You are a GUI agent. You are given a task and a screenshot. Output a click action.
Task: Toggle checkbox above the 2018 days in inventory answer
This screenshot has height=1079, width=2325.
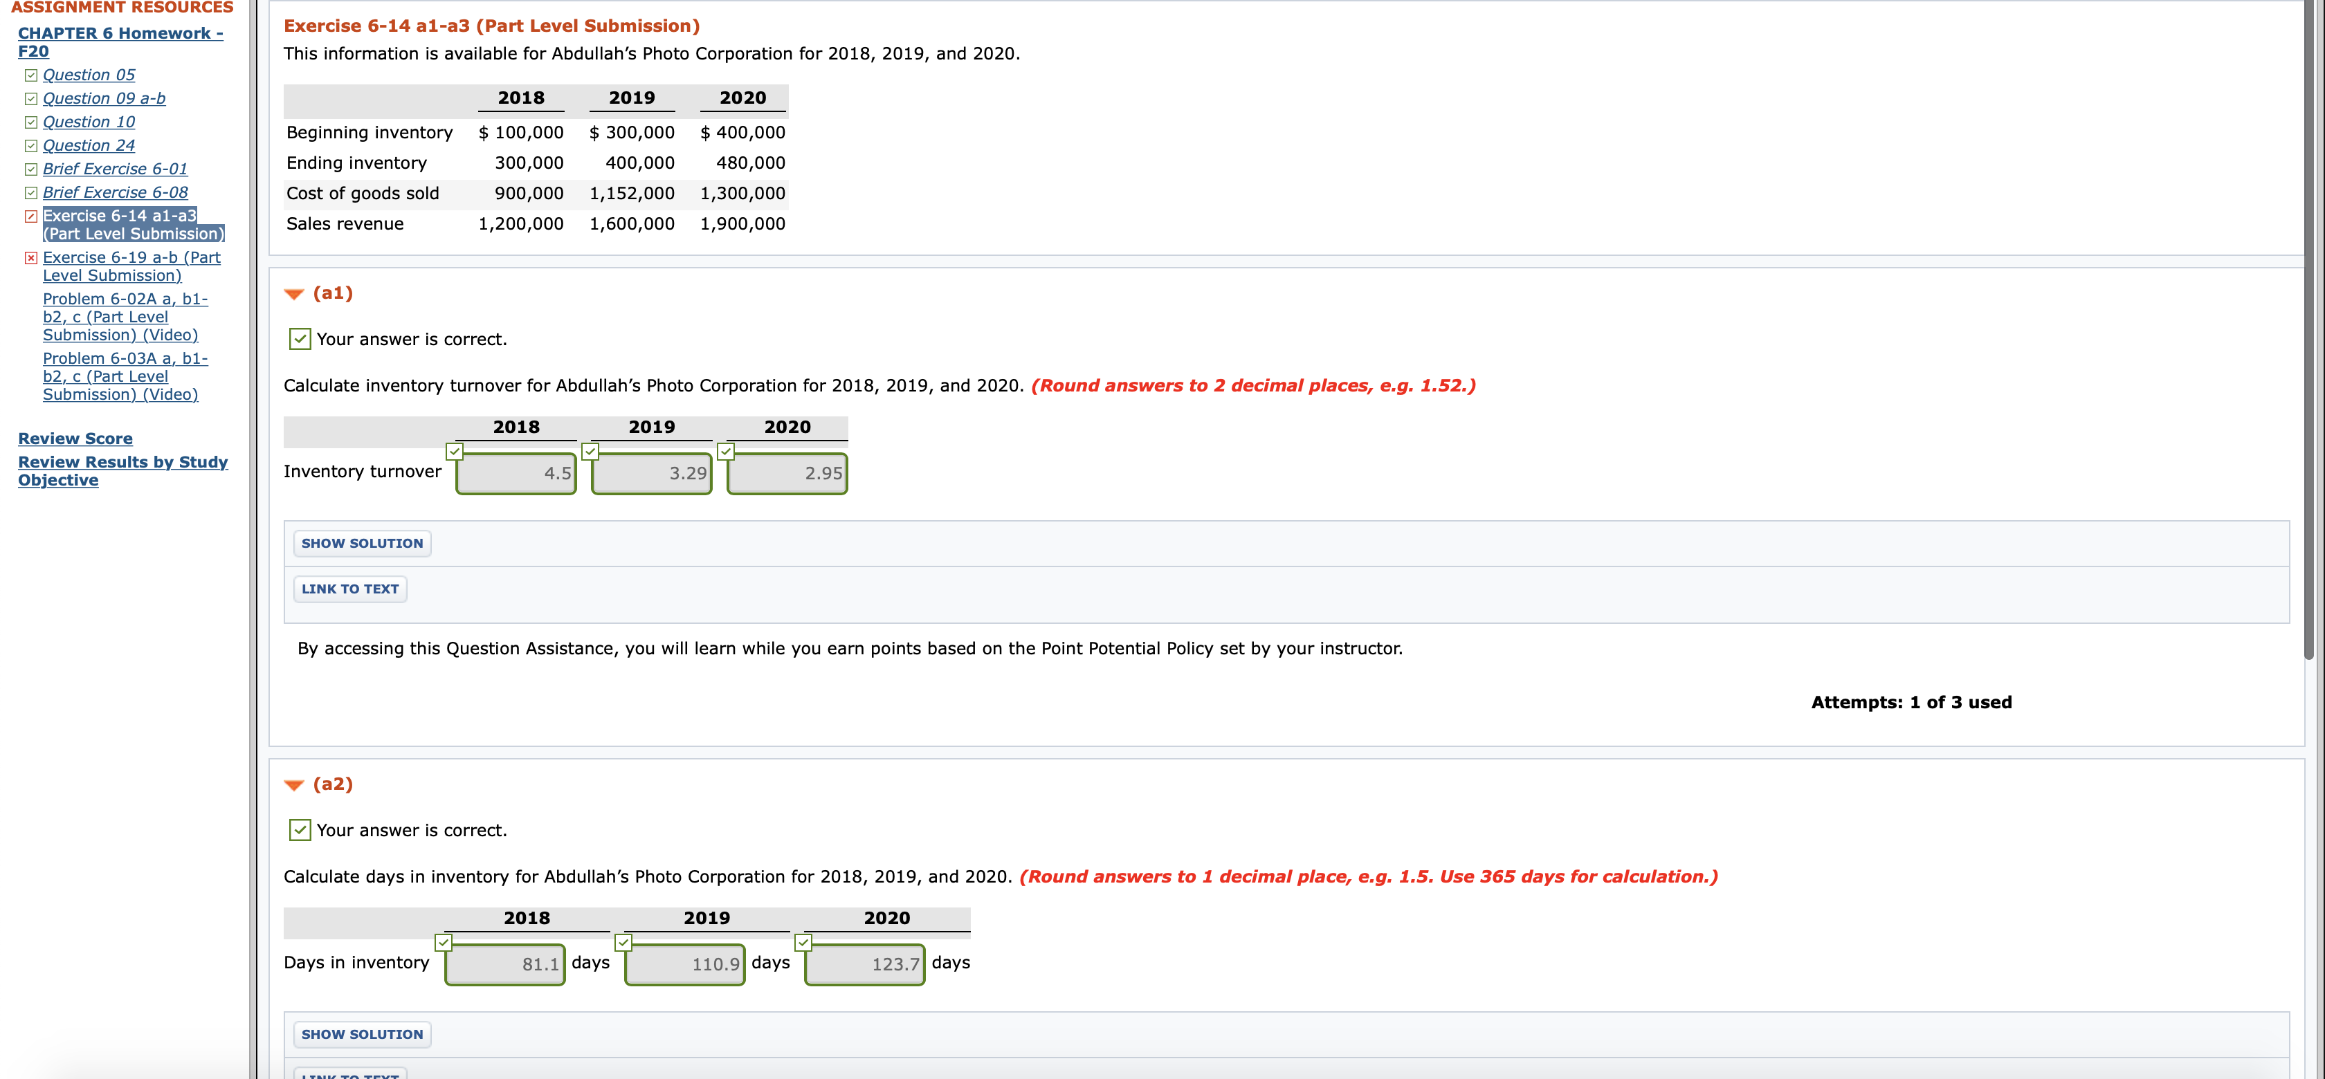tap(443, 943)
